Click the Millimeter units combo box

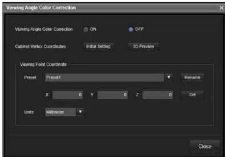coord(61,112)
